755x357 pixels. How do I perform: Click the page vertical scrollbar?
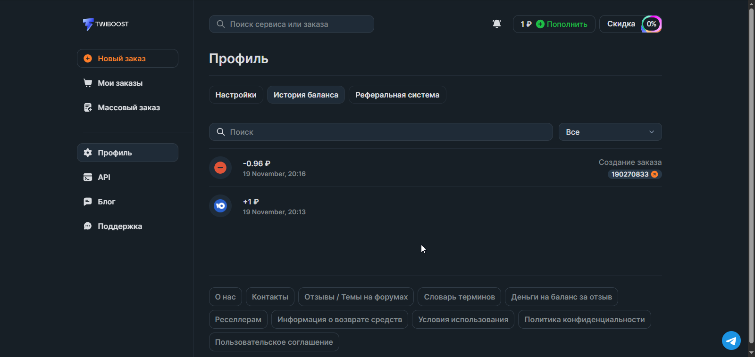[x=751, y=174]
